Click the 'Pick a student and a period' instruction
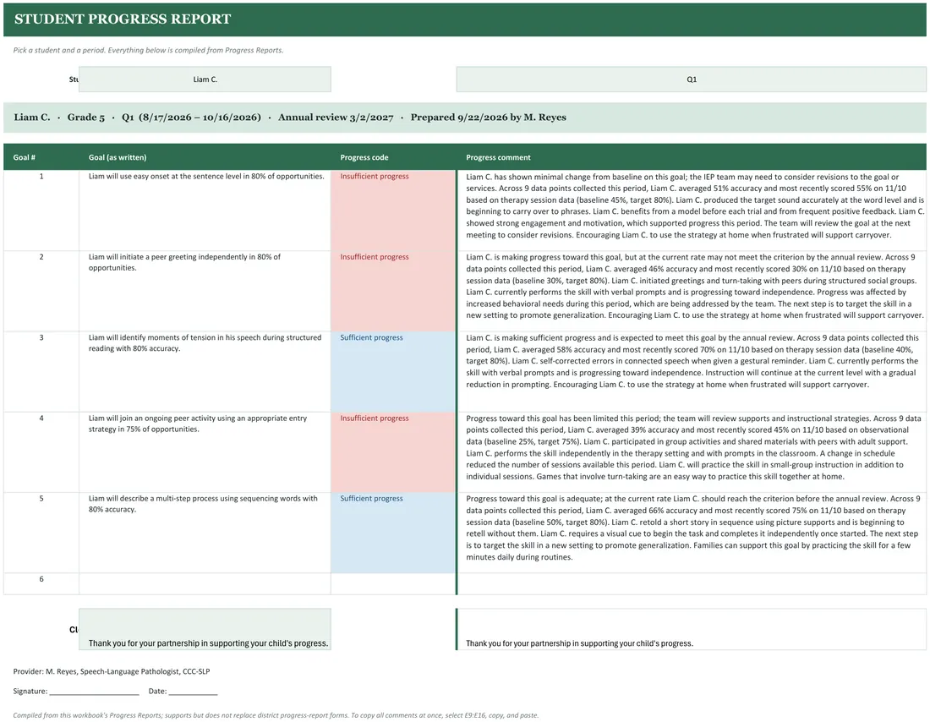The width and height of the screenshot is (930, 722). coord(148,50)
